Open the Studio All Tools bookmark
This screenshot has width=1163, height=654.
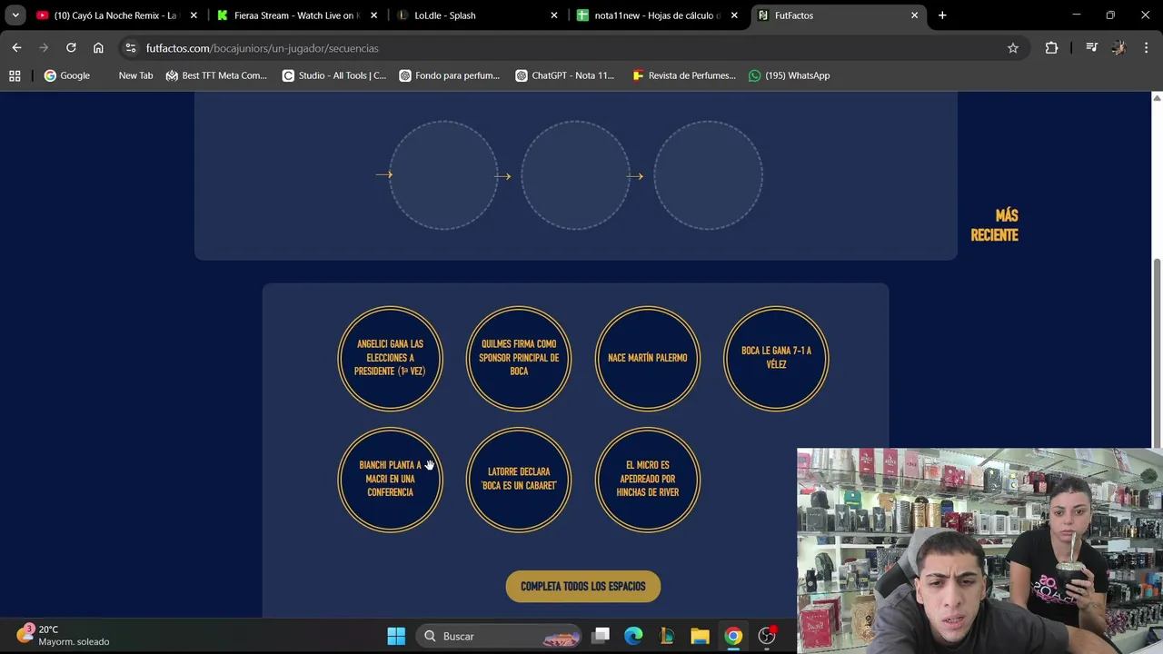[334, 75]
